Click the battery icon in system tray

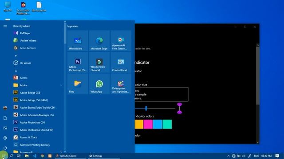[x=239, y=156]
